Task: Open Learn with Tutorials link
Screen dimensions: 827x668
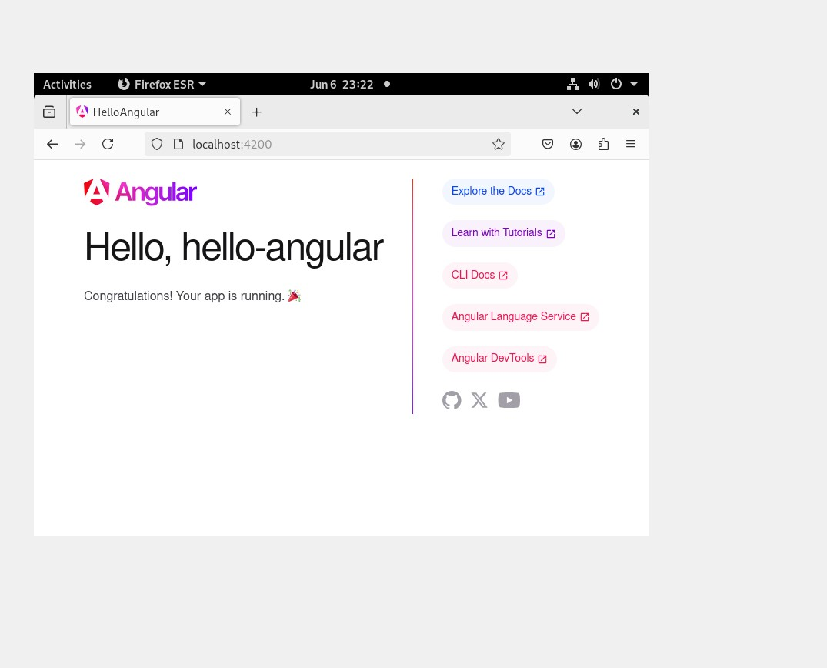Action: [x=503, y=233]
